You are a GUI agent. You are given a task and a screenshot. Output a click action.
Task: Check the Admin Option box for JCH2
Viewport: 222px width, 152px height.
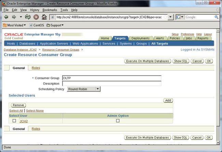pyautogui.click(x=118, y=121)
